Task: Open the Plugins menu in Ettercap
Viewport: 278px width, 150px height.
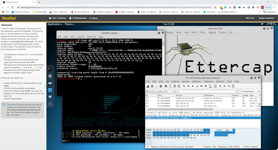Action: pyautogui.click(x=222, y=32)
